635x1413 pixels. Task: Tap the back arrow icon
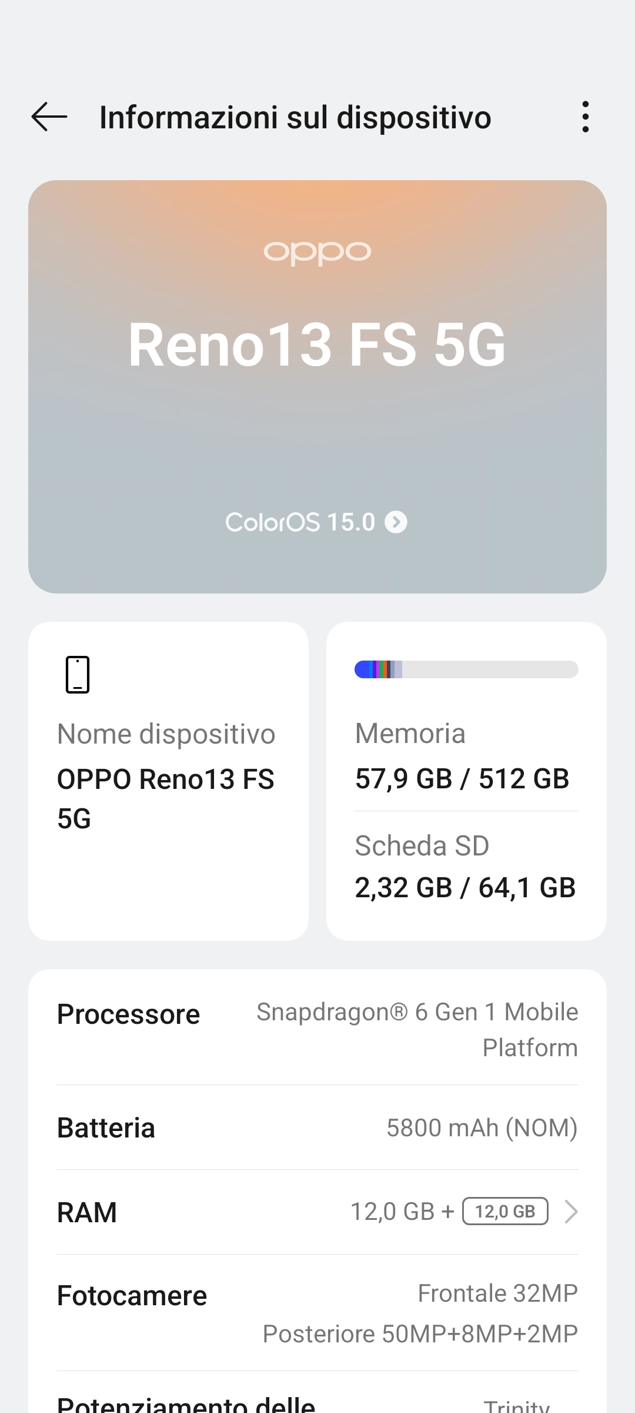49,117
